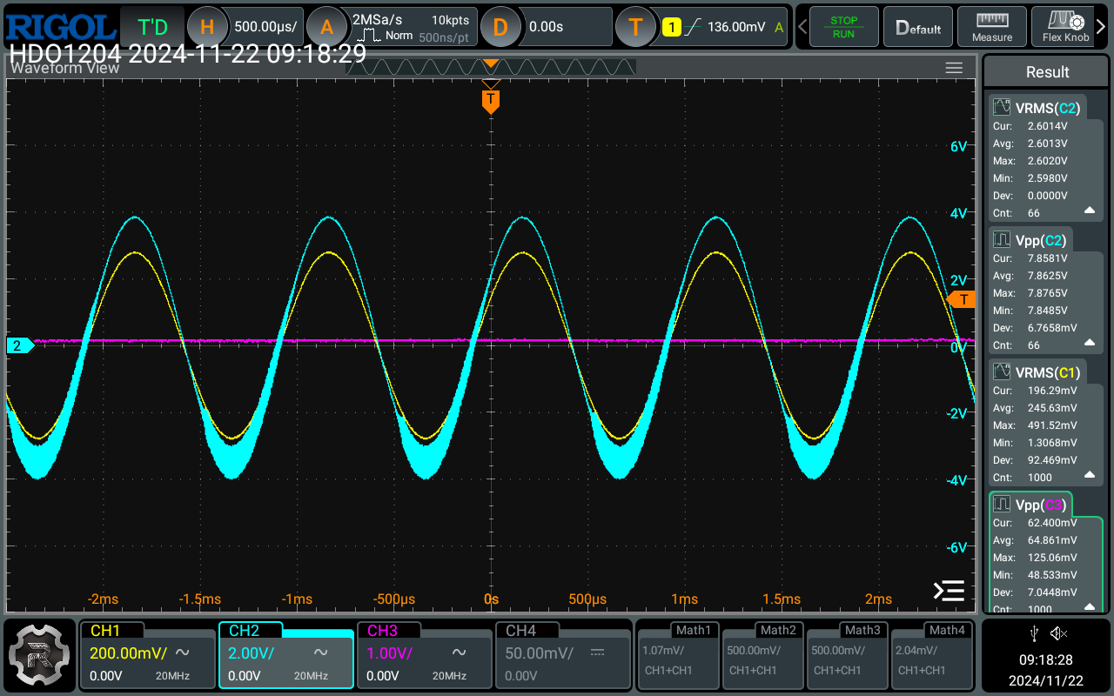The width and height of the screenshot is (1114, 696).
Task: Click the USB status icon
Action: coord(1033,632)
